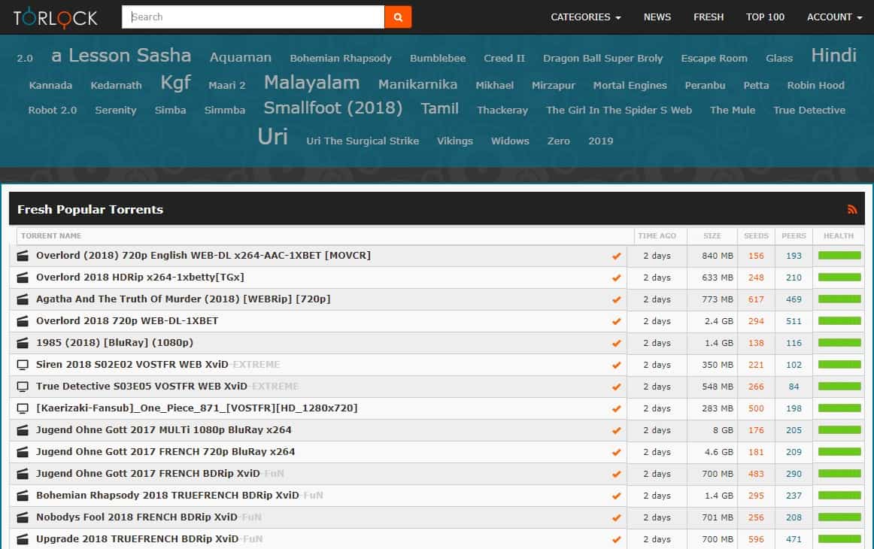The width and height of the screenshot is (874, 549).
Task: Click verified checkmark on 1985 (2018) BluRay row
Action: click(x=616, y=343)
